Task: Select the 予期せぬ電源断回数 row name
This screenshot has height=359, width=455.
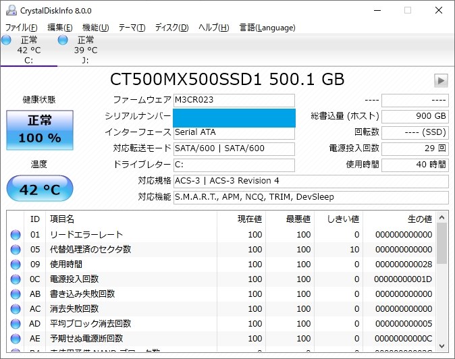Action: 86,338
